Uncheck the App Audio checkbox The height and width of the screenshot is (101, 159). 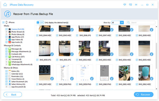pos(6,42)
